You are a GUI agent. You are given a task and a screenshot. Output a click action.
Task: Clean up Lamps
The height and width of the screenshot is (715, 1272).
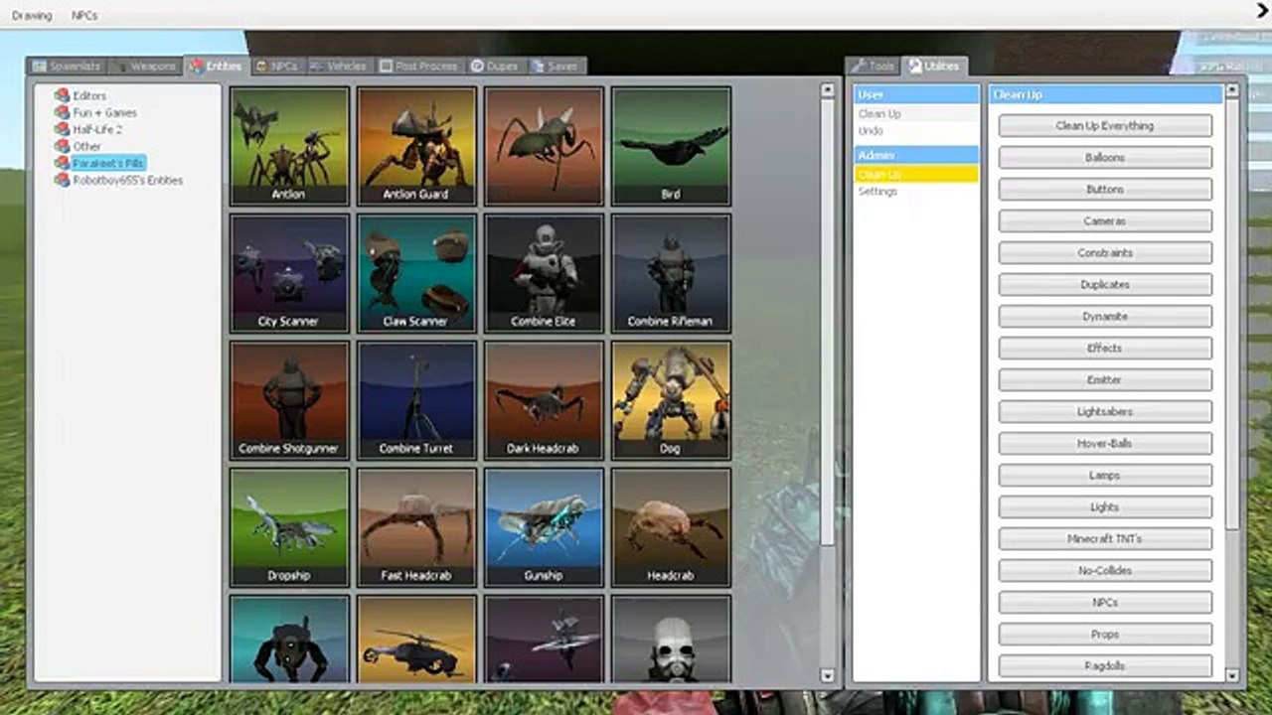click(x=1105, y=476)
